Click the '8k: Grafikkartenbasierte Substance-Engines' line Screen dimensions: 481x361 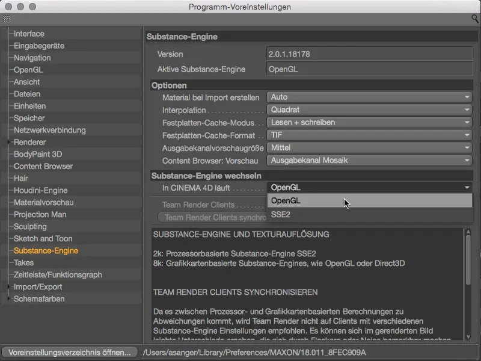click(x=279, y=263)
